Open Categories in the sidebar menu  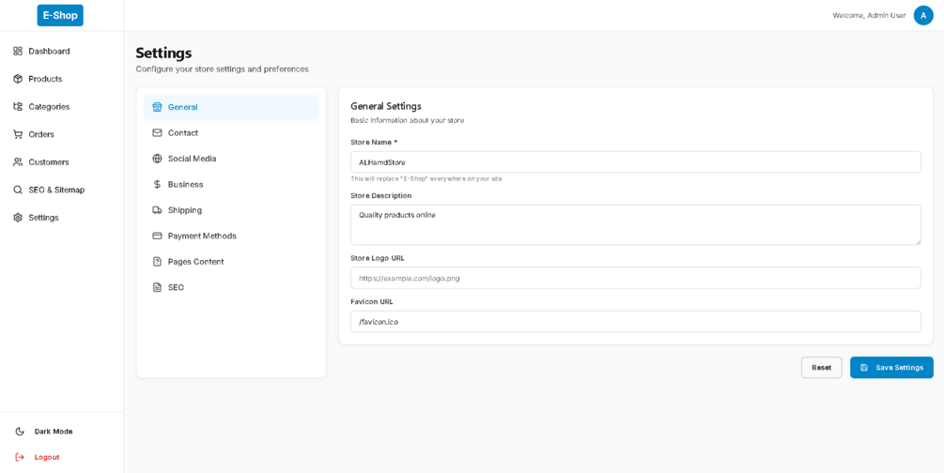click(49, 107)
